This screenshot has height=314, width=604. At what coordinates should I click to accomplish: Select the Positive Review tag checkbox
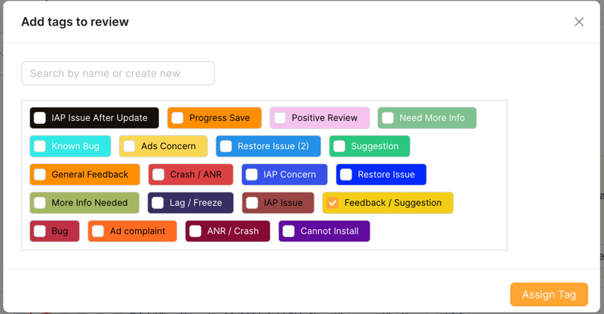280,118
